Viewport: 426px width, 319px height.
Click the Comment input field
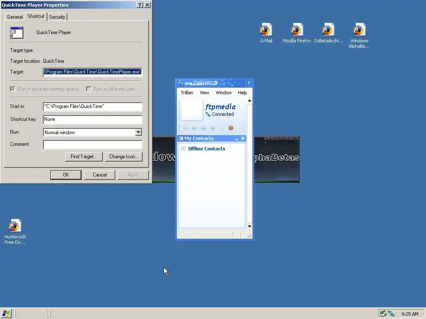click(x=92, y=144)
